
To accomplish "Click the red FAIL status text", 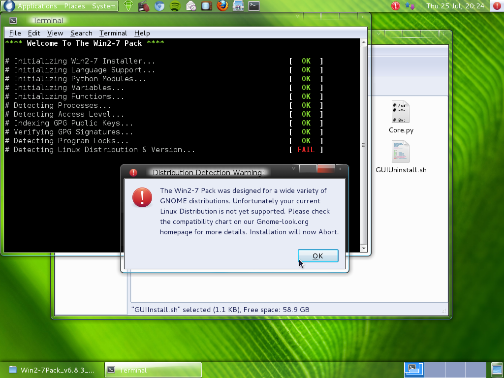I will click(x=306, y=150).
